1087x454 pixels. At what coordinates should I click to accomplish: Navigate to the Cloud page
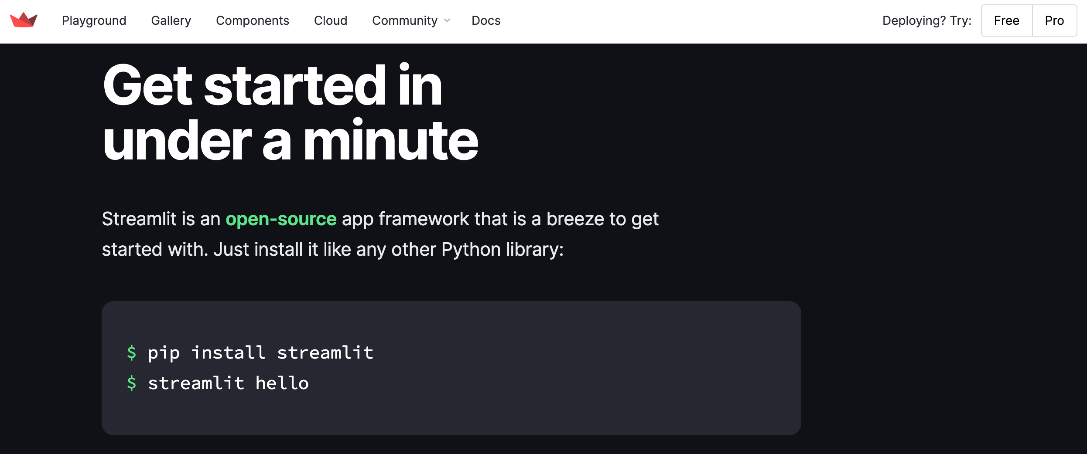[330, 20]
